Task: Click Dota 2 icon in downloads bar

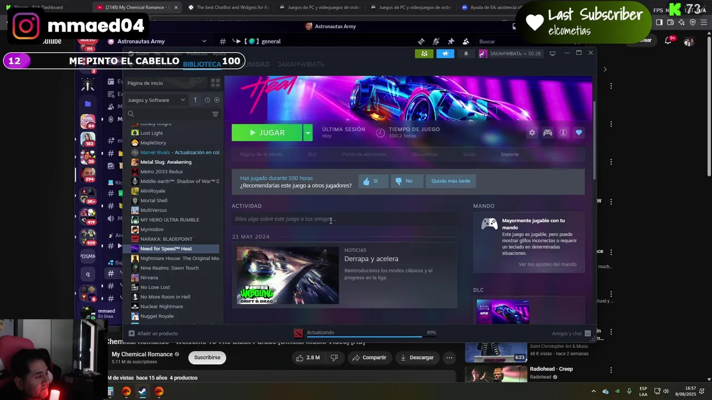Action: [299, 333]
